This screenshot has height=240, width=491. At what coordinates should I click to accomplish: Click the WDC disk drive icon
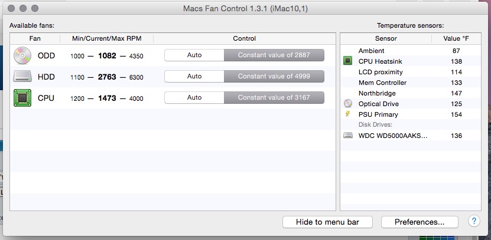point(347,135)
